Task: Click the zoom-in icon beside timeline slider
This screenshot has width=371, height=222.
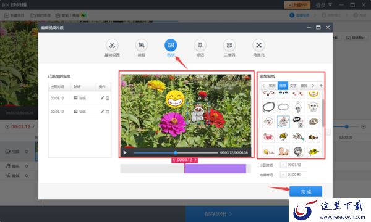Action: (364, 126)
